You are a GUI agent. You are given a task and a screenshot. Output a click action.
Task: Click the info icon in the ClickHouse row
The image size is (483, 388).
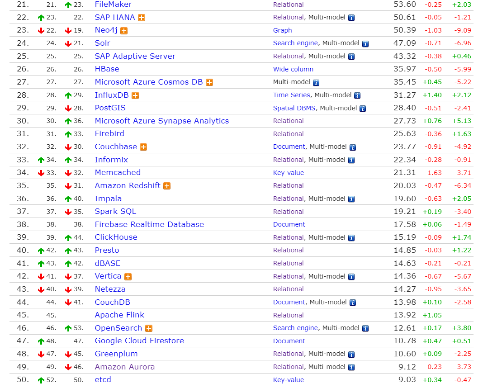pyautogui.click(x=351, y=238)
